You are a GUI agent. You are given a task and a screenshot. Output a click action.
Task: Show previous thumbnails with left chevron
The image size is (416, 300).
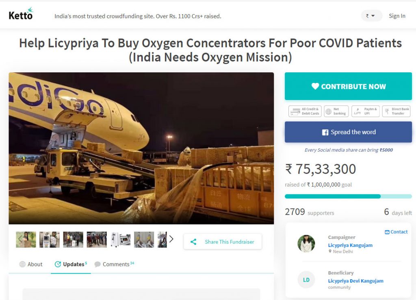20,239
